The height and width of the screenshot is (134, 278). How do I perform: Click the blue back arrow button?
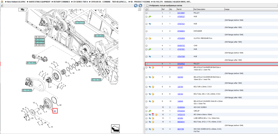(x=136, y=6)
